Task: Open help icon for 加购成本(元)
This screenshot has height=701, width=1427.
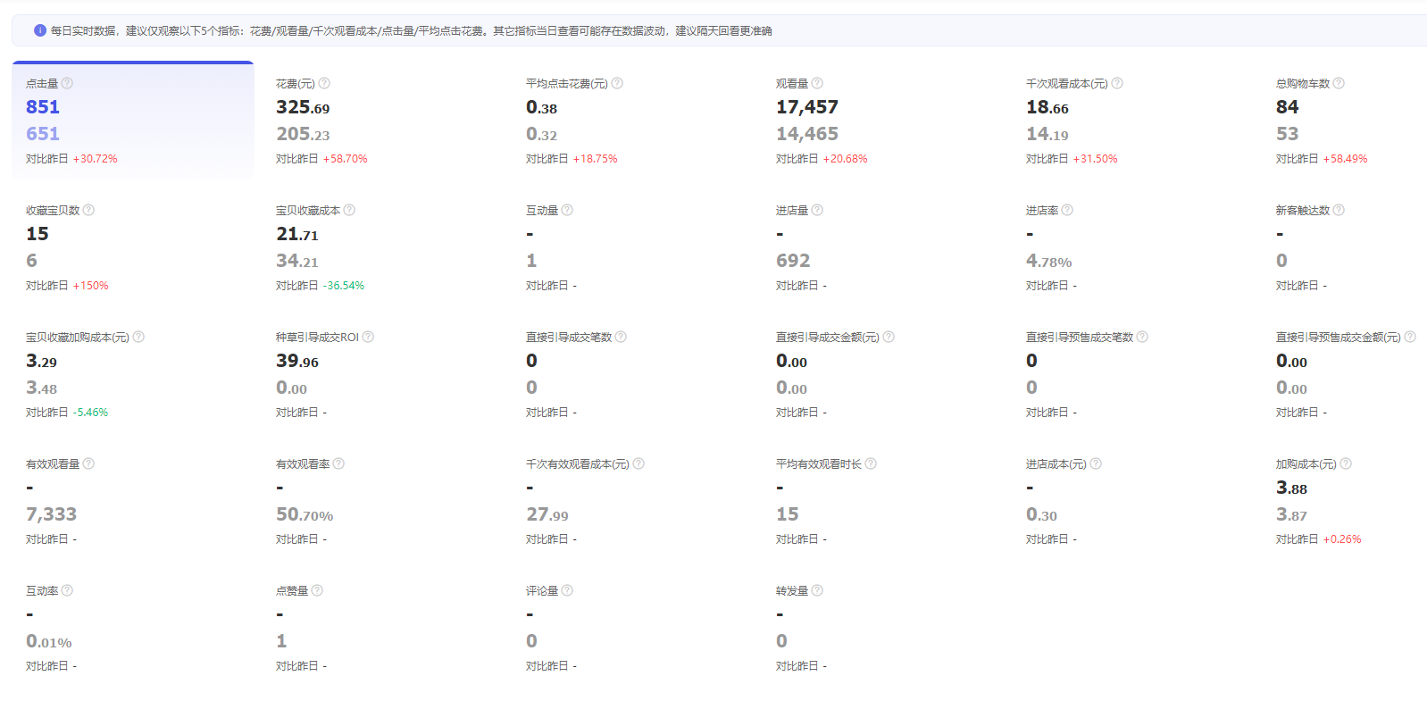Action: click(1346, 463)
